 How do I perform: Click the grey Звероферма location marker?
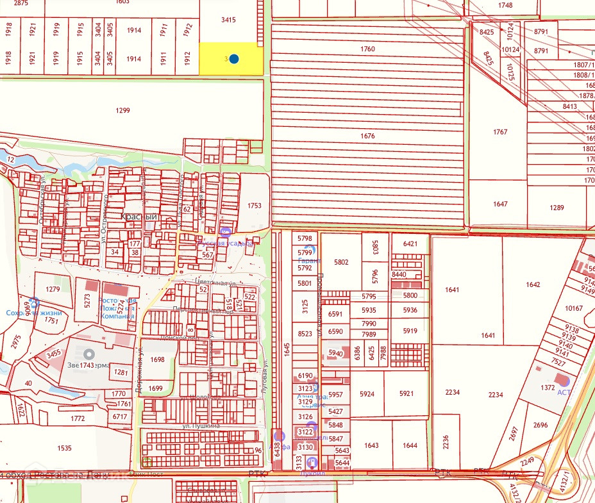pyautogui.click(x=89, y=355)
